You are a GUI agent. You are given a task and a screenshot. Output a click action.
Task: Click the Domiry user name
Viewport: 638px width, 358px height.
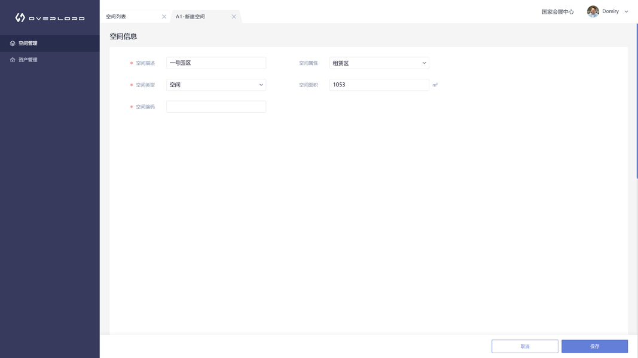610,11
